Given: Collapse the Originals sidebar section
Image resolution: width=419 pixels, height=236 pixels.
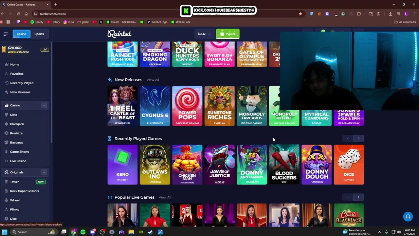Looking at the screenshot, I should 44,172.
